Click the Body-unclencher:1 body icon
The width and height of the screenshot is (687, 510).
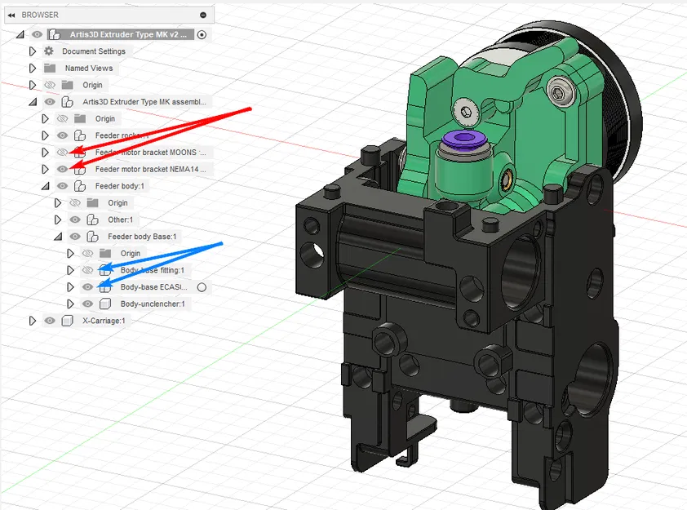tap(106, 304)
